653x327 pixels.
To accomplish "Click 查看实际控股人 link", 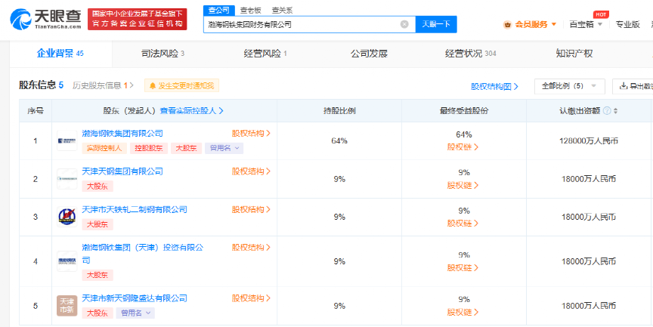I will [x=192, y=111].
